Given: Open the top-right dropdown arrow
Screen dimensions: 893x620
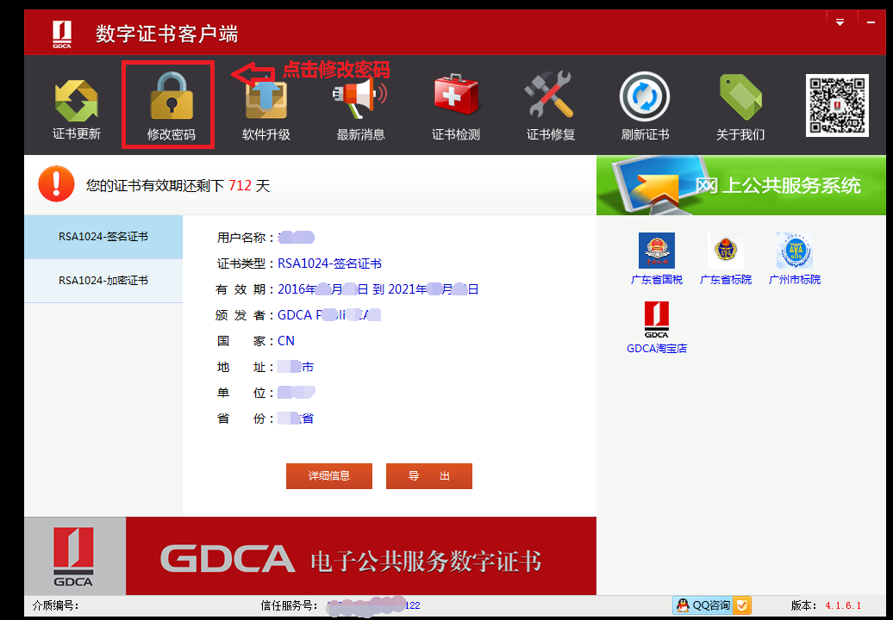Looking at the screenshot, I should click(839, 23).
